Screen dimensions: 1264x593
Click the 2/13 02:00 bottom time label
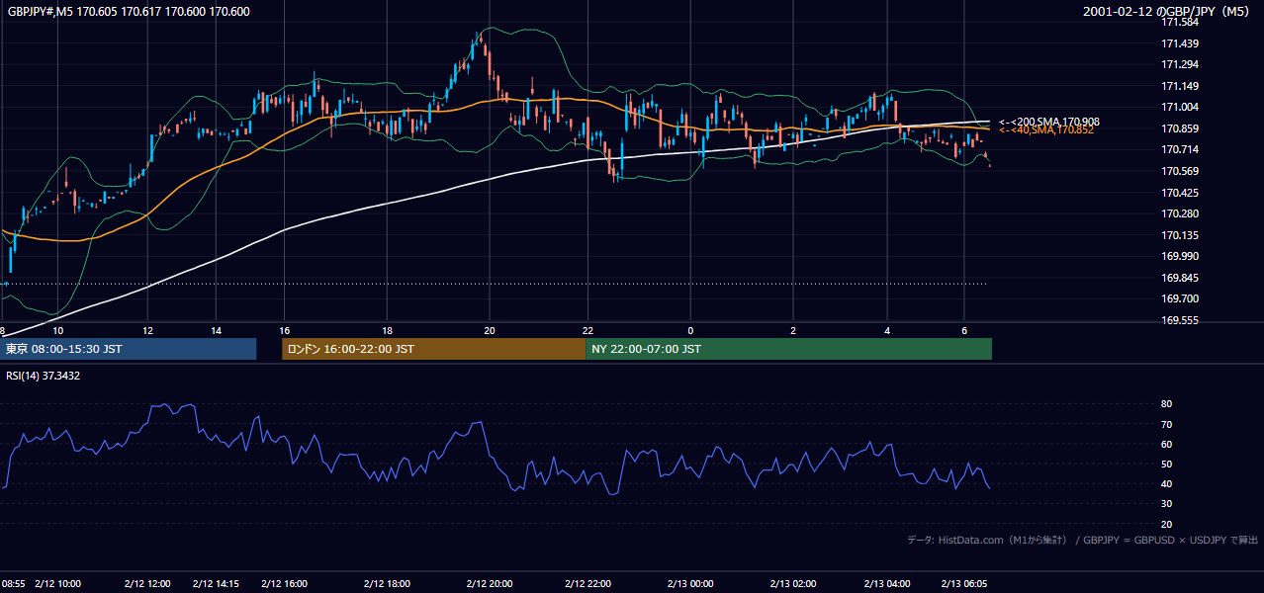tap(793, 583)
